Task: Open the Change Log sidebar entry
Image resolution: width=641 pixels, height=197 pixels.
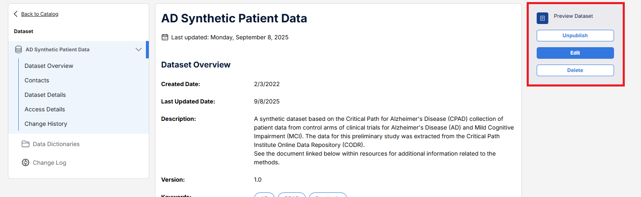Action: pos(49,163)
